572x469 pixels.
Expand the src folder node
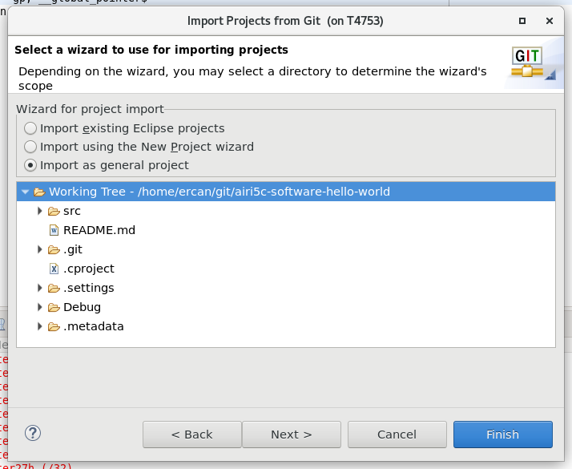[x=40, y=211]
